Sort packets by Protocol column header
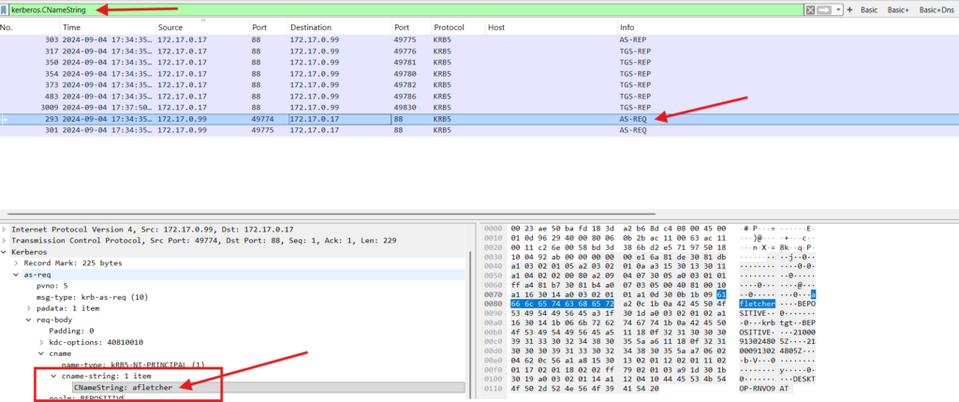 (x=449, y=28)
